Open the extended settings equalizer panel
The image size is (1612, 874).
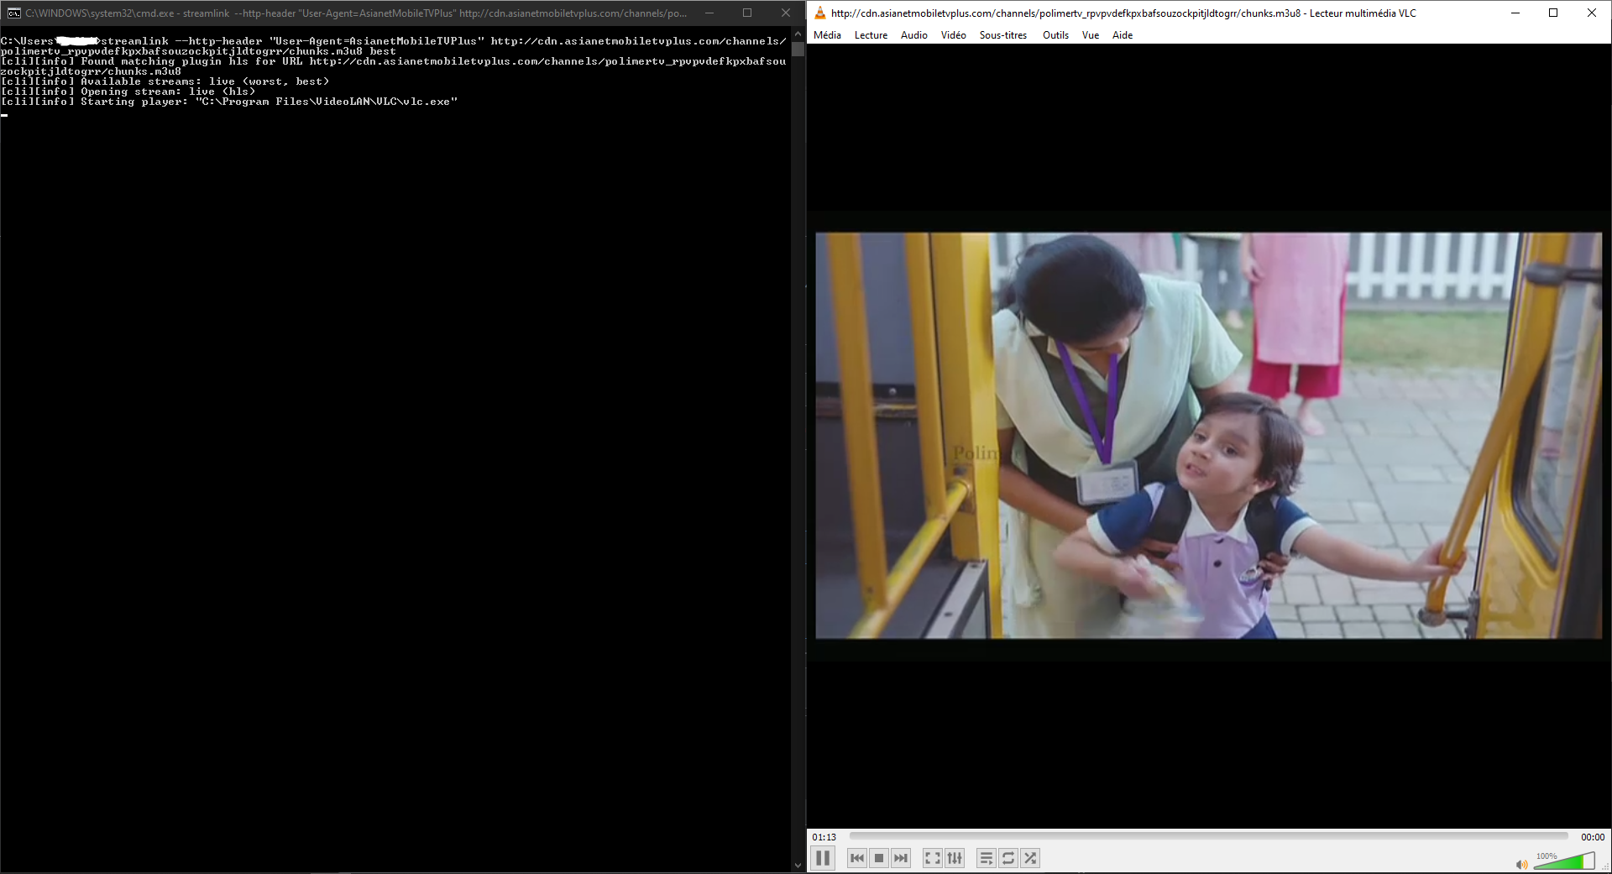click(x=955, y=858)
